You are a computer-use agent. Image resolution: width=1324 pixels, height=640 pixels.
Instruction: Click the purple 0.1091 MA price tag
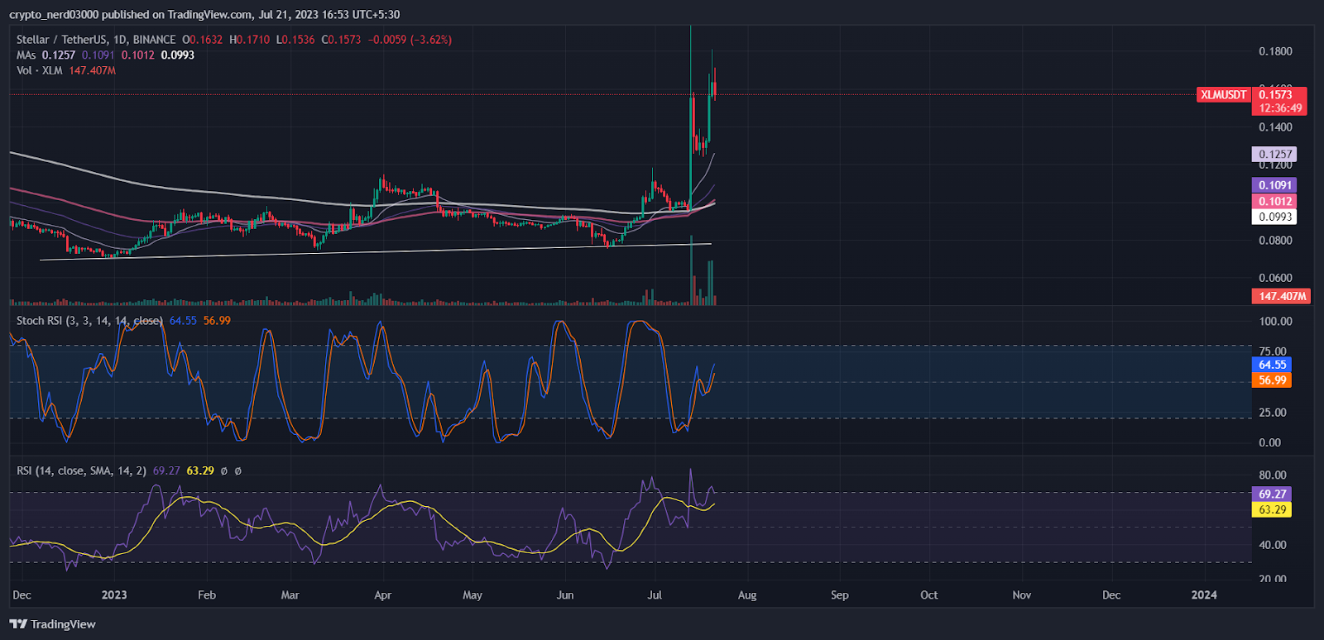pyautogui.click(x=1274, y=185)
